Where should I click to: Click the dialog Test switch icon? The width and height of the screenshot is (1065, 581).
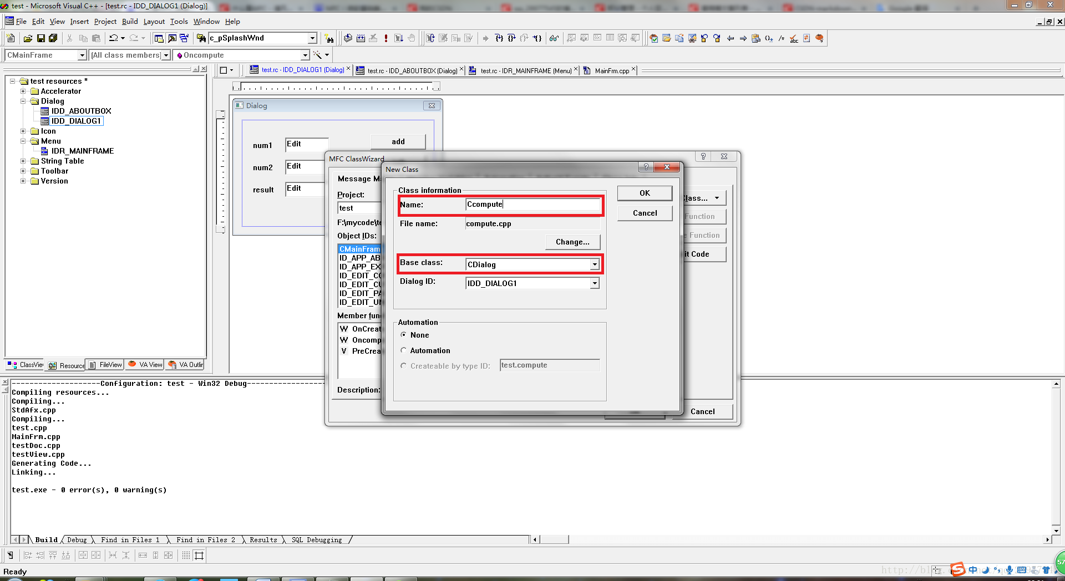coord(10,555)
